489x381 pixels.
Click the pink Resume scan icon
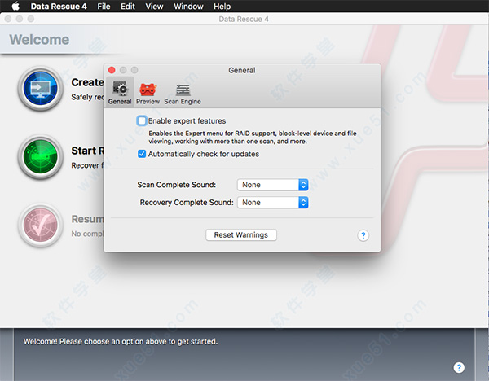[x=41, y=226]
